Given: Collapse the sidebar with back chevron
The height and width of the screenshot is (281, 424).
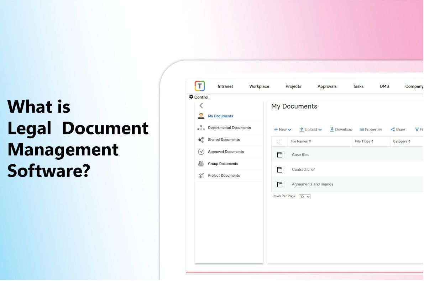Looking at the screenshot, I should click(201, 106).
